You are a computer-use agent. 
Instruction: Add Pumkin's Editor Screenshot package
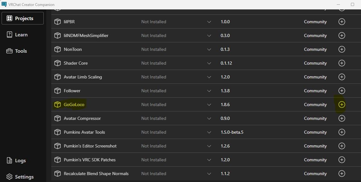point(342,146)
